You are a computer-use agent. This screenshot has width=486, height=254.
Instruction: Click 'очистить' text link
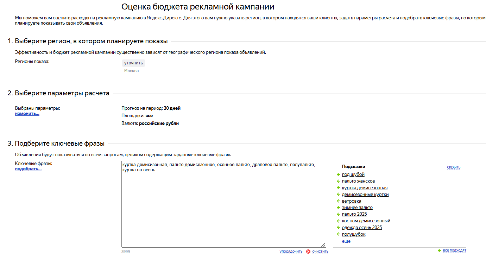320,252
